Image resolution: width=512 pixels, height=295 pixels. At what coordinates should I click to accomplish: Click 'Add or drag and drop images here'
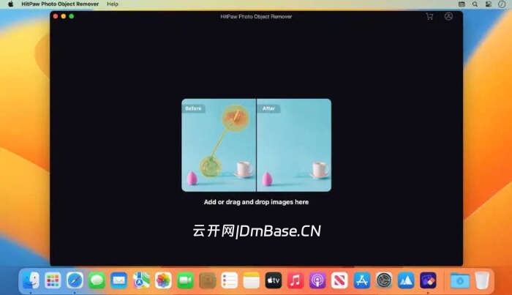coord(256,202)
